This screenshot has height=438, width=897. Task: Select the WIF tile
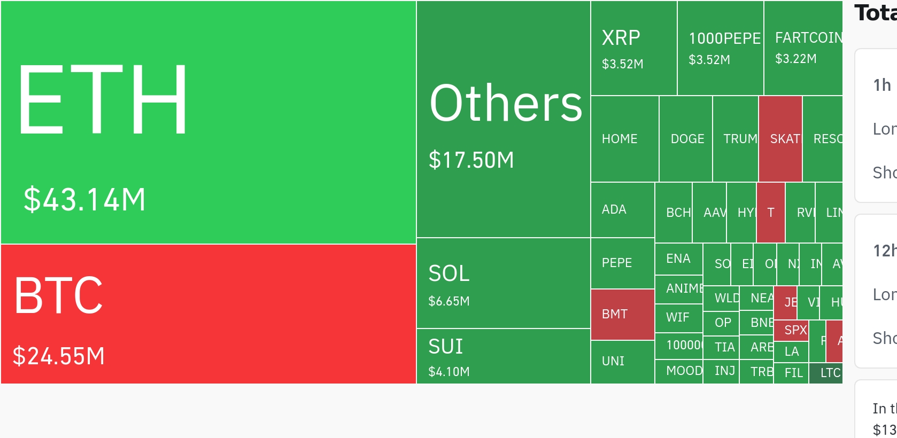tap(679, 318)
